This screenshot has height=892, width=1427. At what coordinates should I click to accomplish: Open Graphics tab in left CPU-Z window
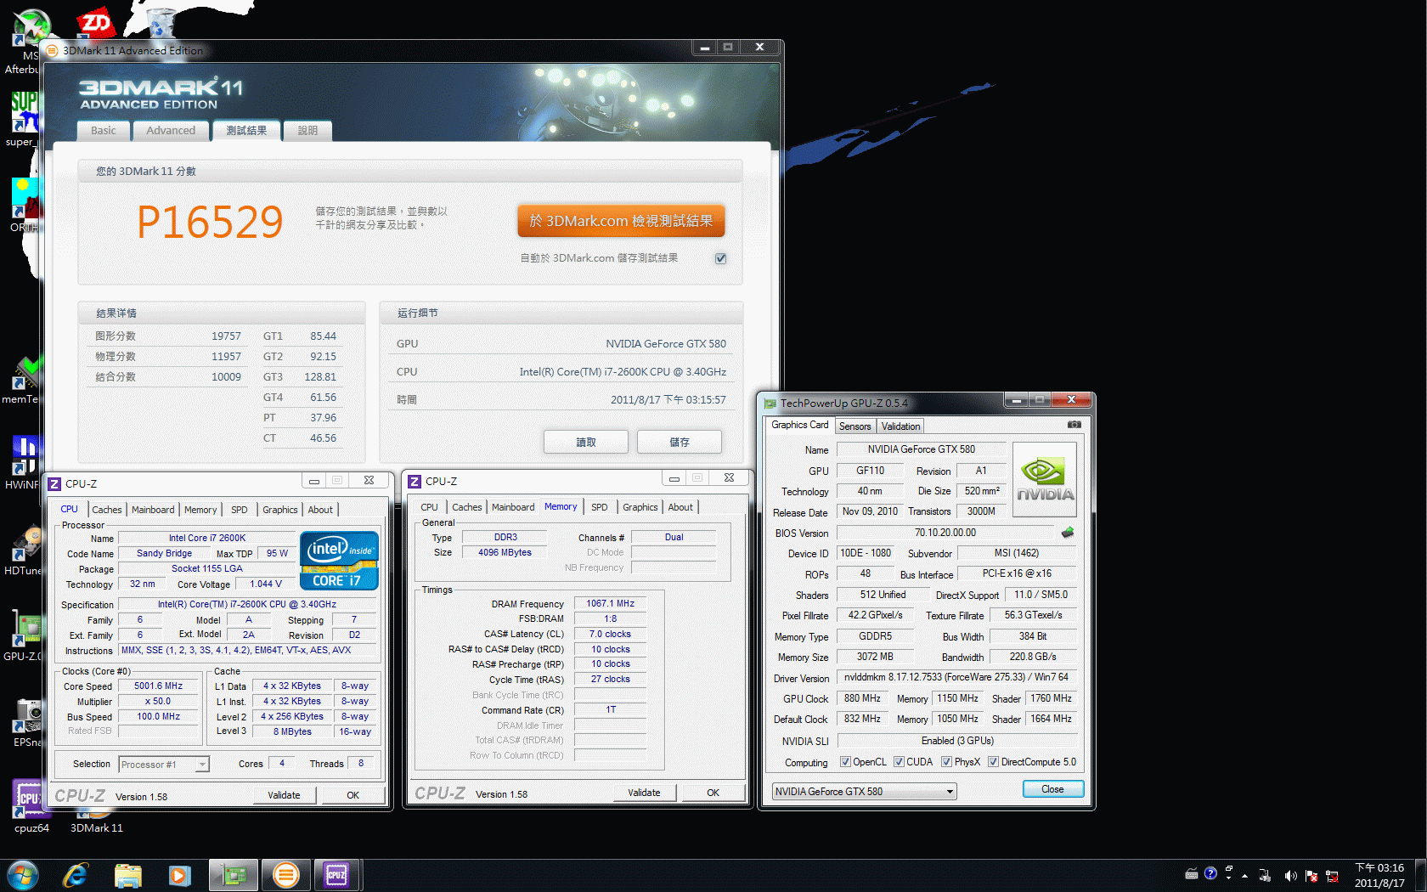point(280,510)
